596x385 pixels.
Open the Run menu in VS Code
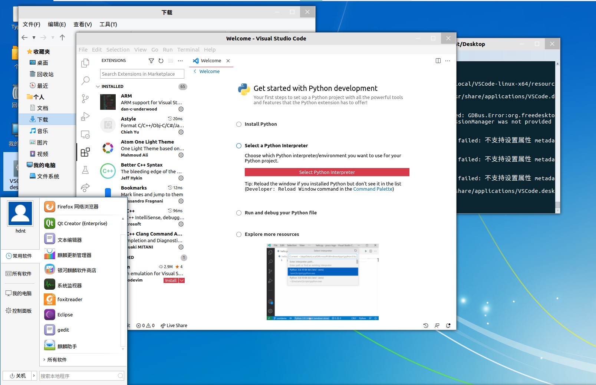point(168,50)
